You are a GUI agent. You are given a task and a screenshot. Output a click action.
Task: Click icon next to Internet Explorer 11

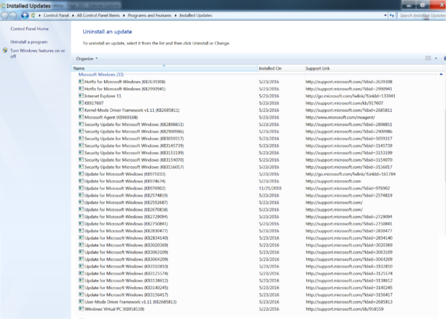tap(81, 96)
